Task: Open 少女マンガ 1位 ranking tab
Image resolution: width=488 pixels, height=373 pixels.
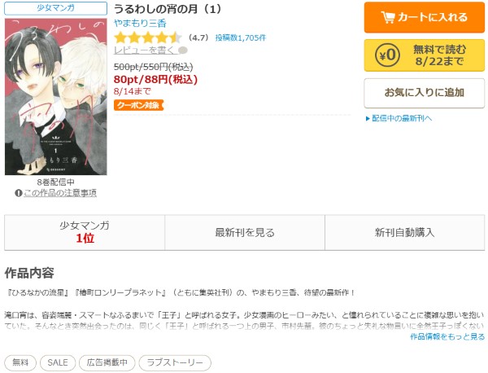Action: point(85,232)
